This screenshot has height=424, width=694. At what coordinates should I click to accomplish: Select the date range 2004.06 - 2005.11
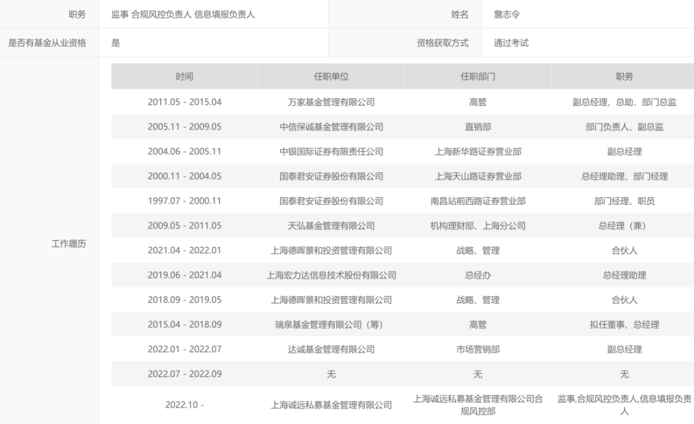tap(184, 152)
